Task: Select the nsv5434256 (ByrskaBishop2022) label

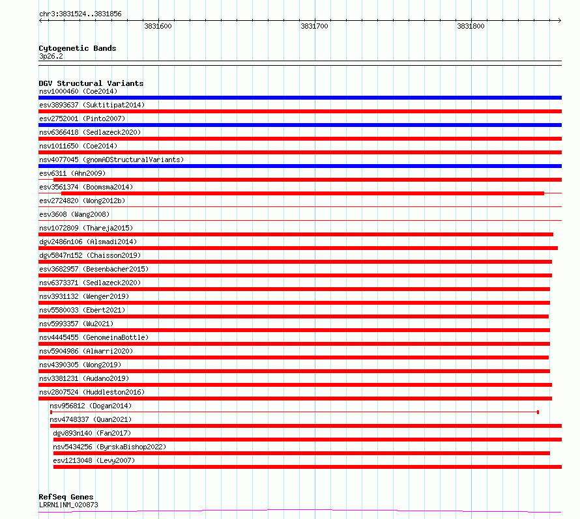Action: [x=109, y=447]
